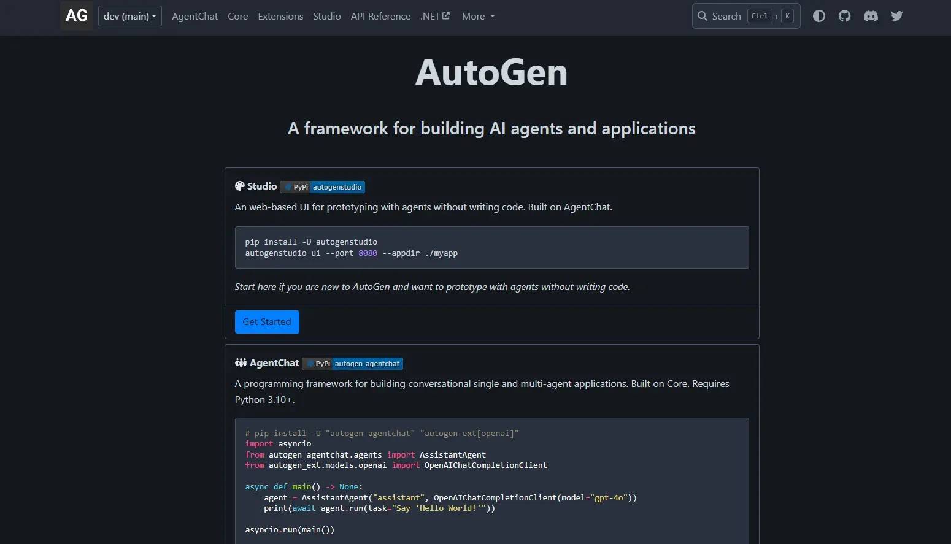
Task: Click the AG logo home icon
Action: click(77, 15)
